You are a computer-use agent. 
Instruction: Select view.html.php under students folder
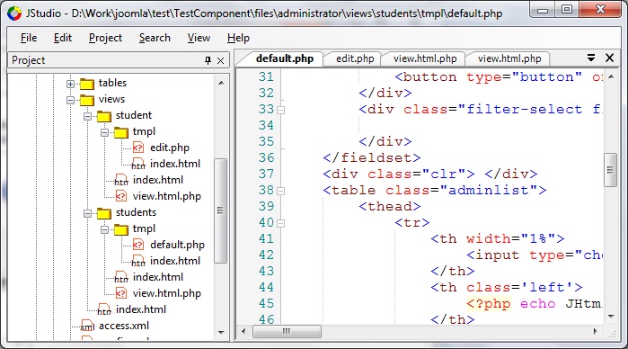click(166, 293)
